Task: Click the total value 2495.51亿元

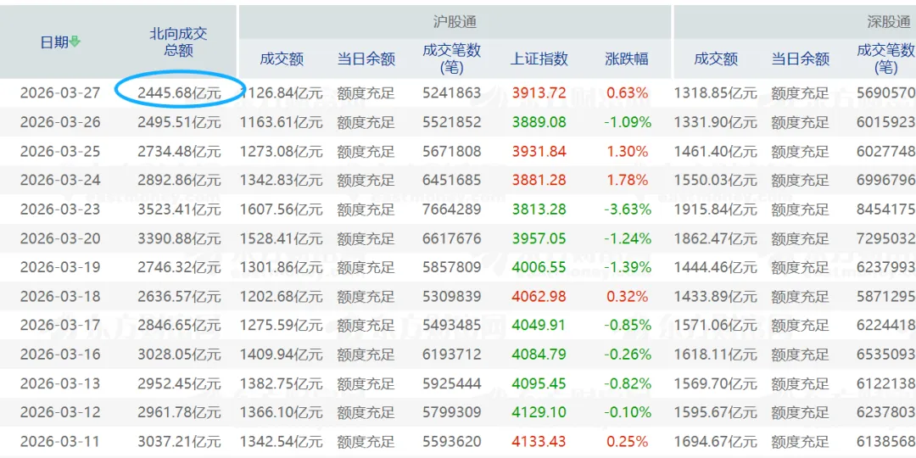Action: pos(179,122)
